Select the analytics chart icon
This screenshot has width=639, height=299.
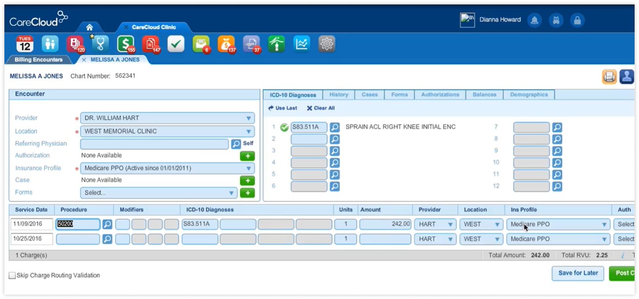pyautogui.click(x=301, y=44)
